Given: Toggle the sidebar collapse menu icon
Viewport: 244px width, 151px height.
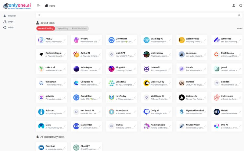Looking at the screenshot, I should [39, 6].
